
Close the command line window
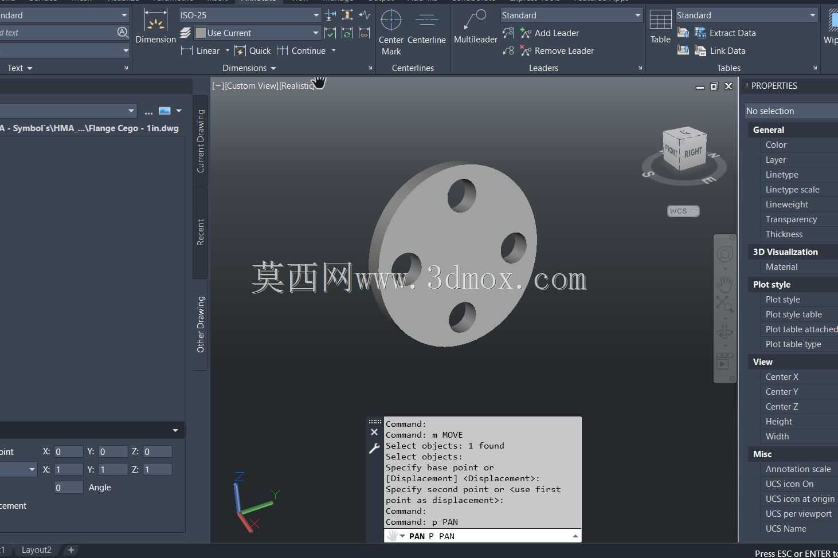click(374, 432)
